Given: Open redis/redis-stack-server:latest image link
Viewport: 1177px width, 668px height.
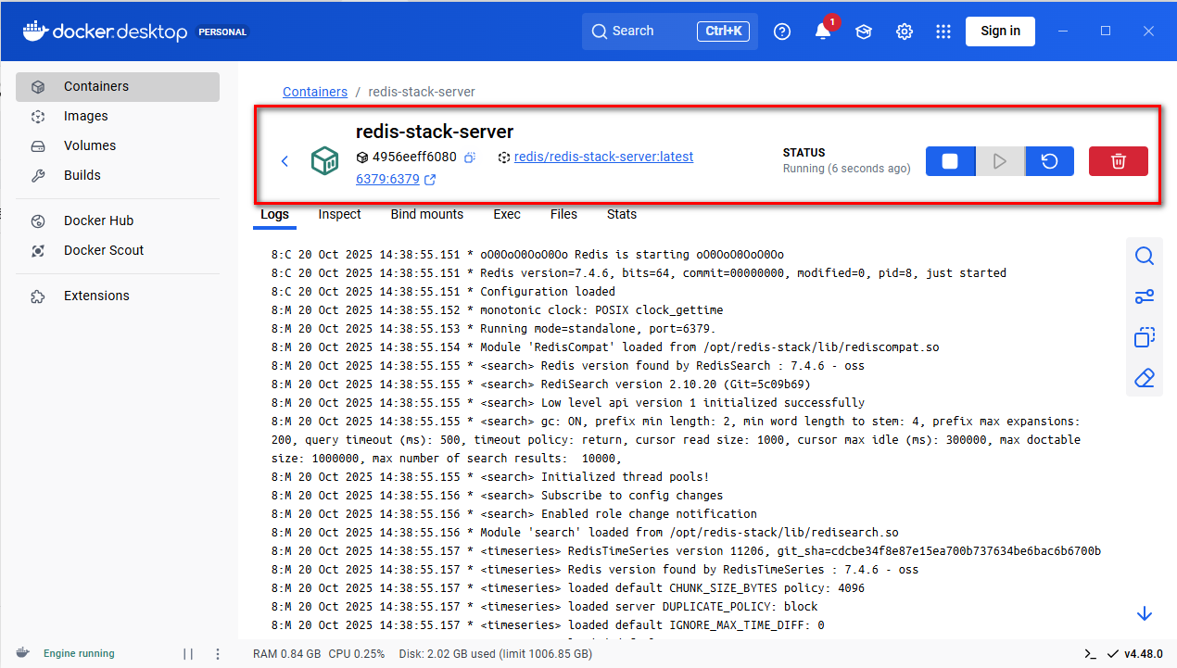Looking at the screenshot, I should (603, 157).
